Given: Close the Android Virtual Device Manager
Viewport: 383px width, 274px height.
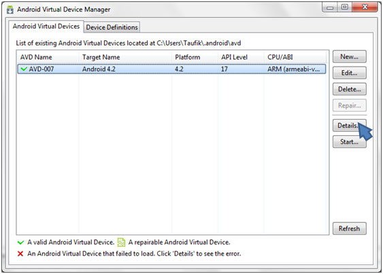Looking at the screenshot, I should point(365,7).
